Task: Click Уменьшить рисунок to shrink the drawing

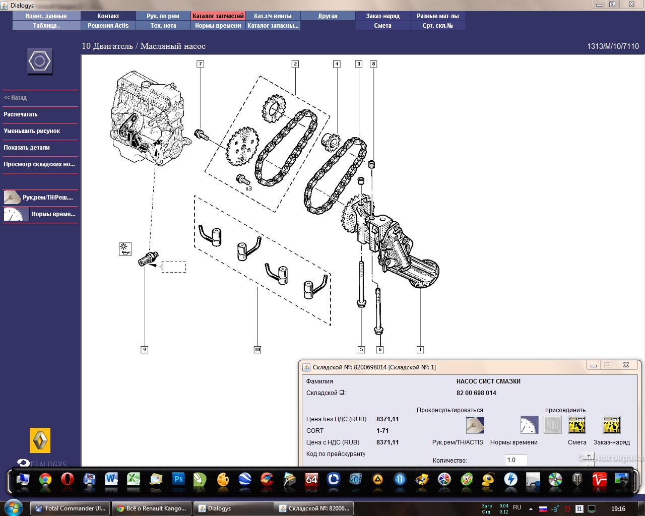Action: pyautogui.click(x=32, y=131)
